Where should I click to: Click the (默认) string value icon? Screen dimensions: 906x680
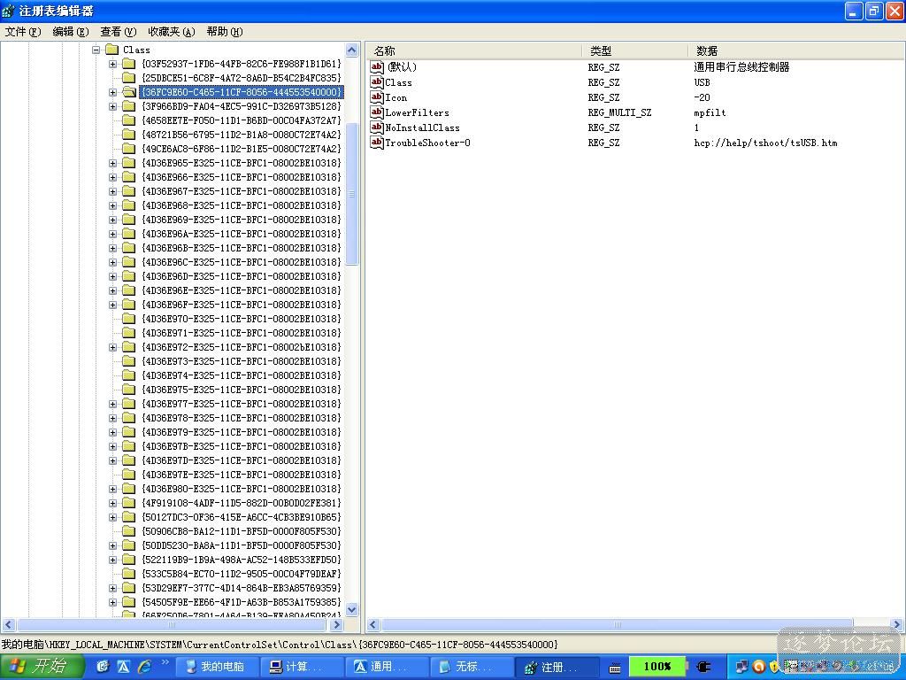[377, 67]
